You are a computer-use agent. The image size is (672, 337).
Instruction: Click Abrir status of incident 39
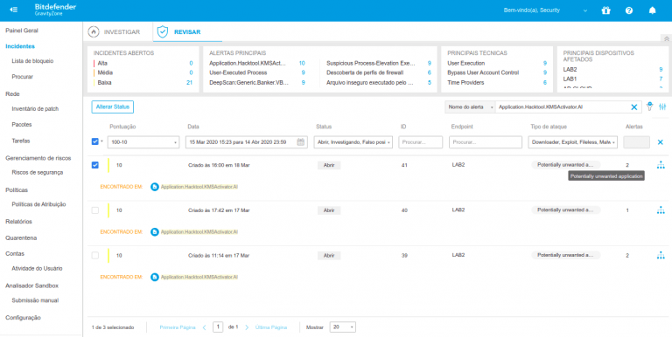[329, 255]
